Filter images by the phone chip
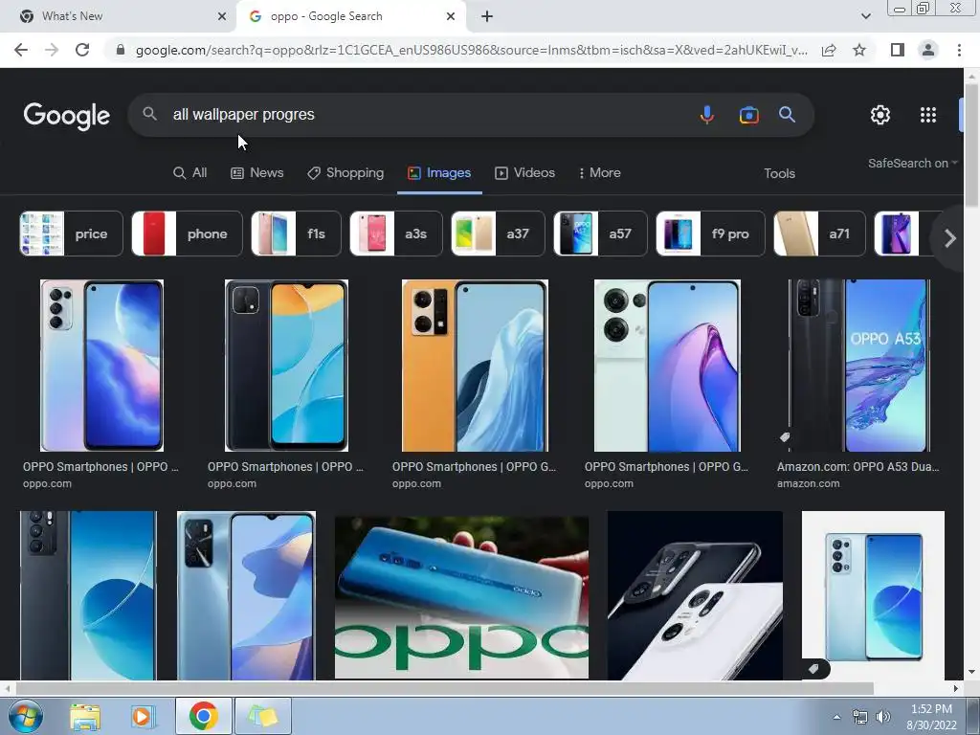The width and height of the screenshot is (980, 735). (x=187, y=234)
